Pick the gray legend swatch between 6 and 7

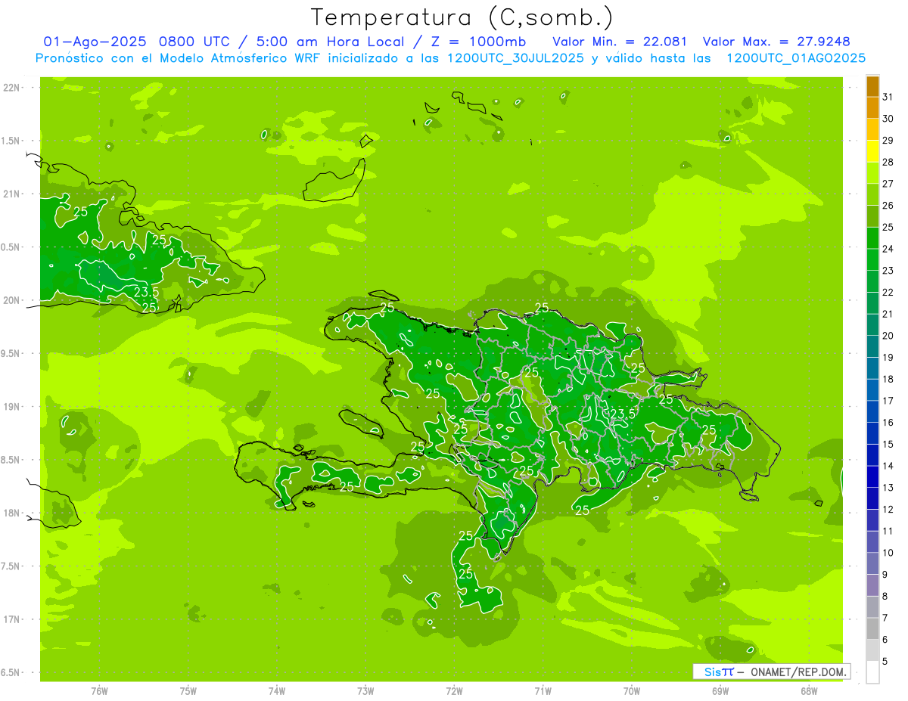point(872,629)
